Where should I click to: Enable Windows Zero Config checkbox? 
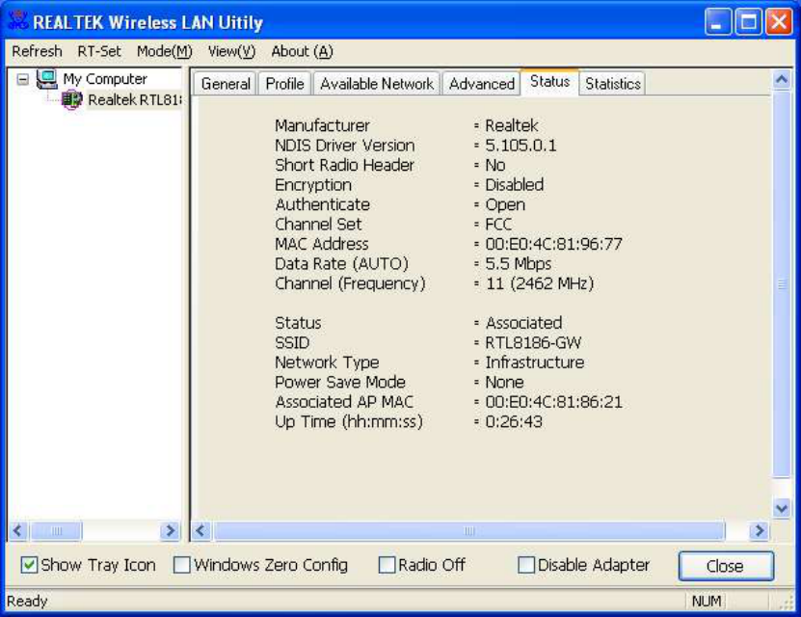tap(182, 565)
